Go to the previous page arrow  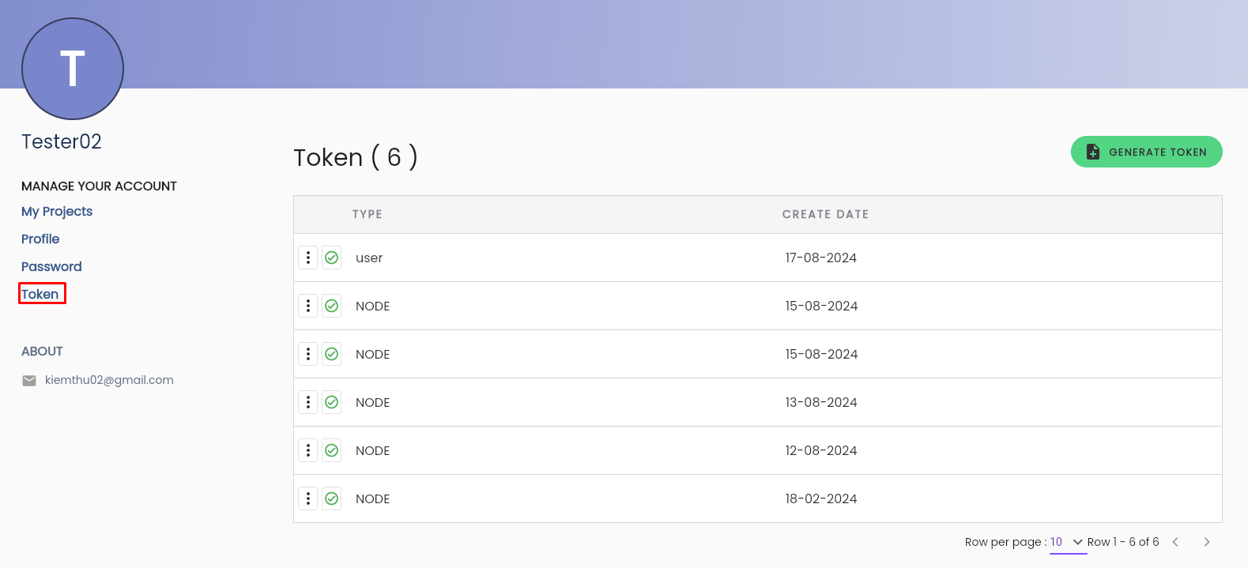1175,542
